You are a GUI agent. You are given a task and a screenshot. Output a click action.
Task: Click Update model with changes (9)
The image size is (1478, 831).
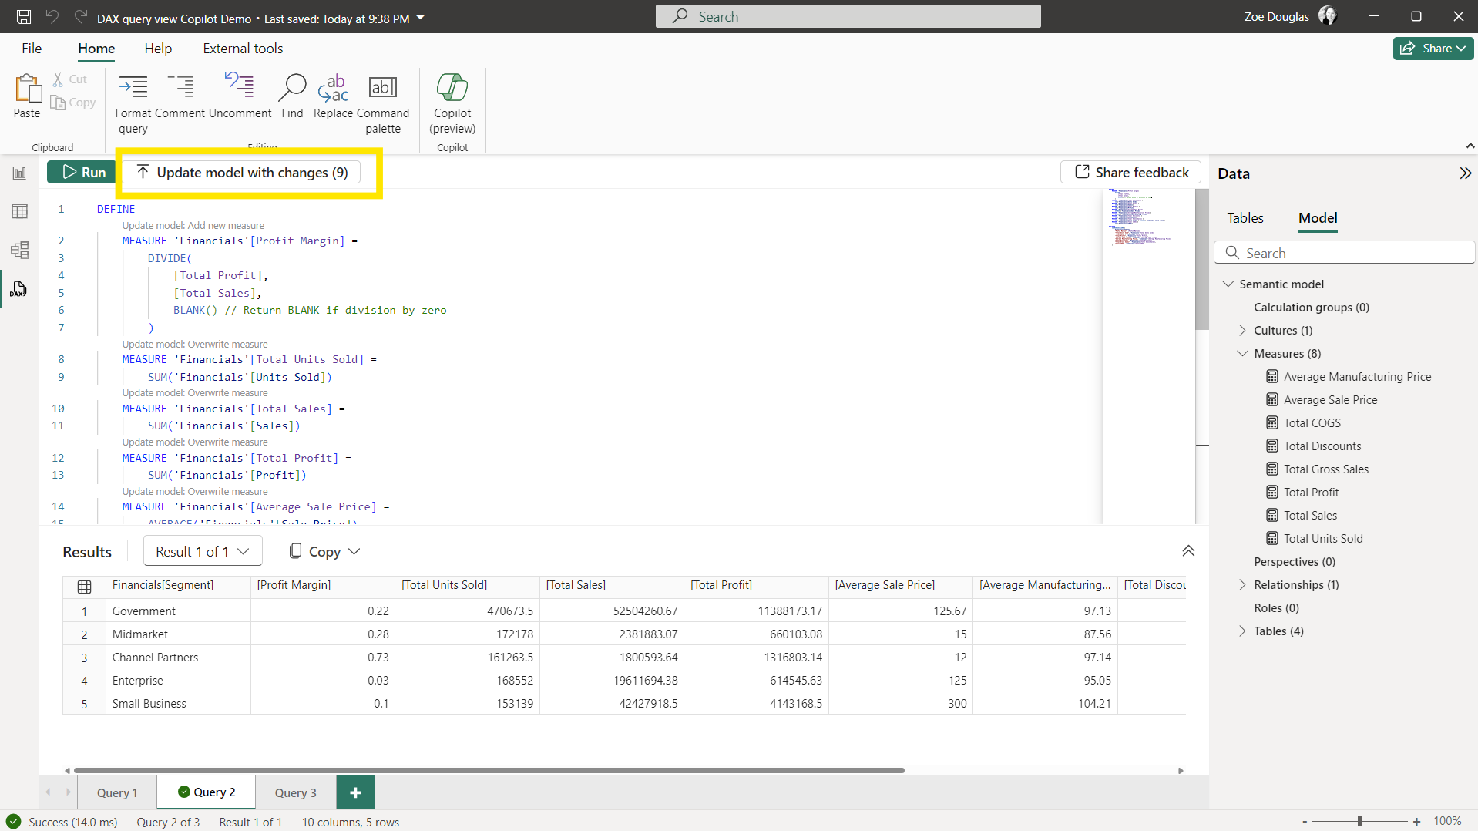point(242,172)
